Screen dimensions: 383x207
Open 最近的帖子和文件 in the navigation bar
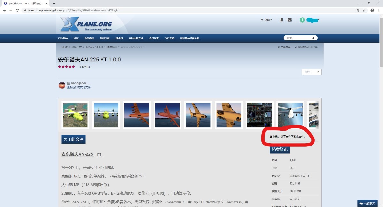coord(190,38)
